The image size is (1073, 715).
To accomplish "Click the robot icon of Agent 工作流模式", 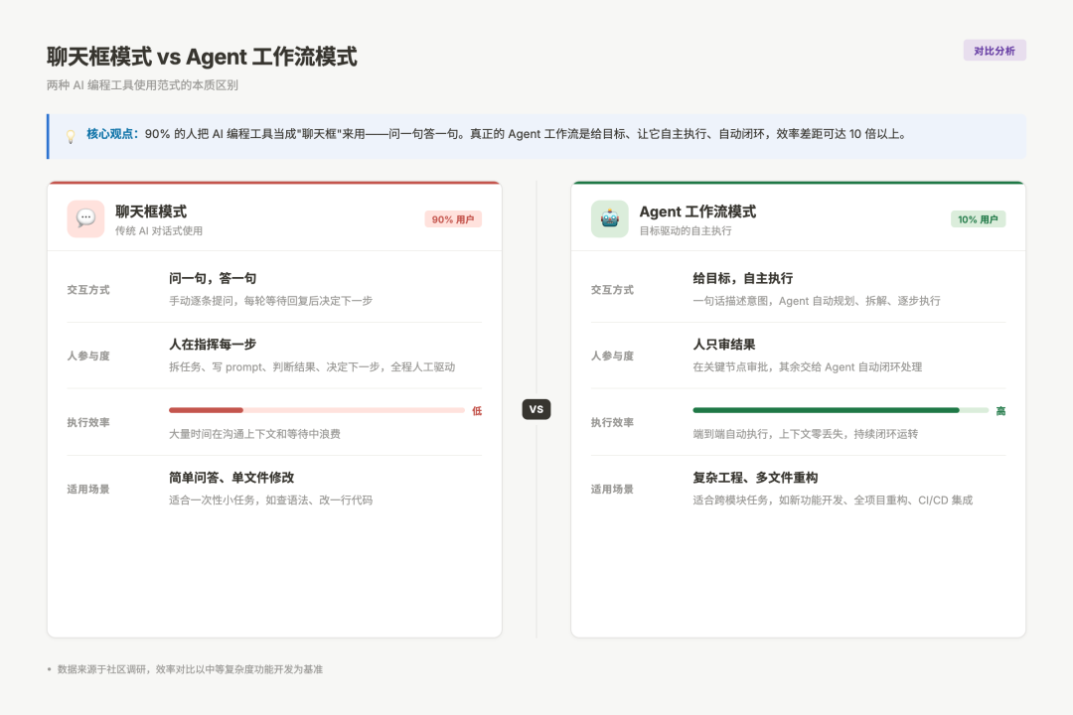I will coord(610,218).
